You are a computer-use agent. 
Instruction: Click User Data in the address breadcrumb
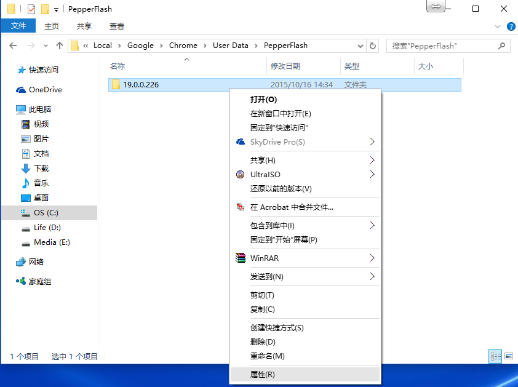pos(230,46)
